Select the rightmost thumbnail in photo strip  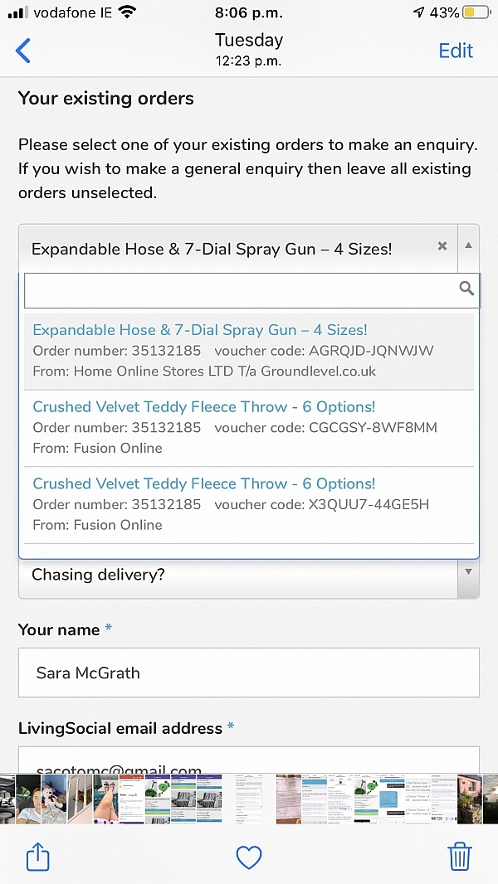point(490,799)
